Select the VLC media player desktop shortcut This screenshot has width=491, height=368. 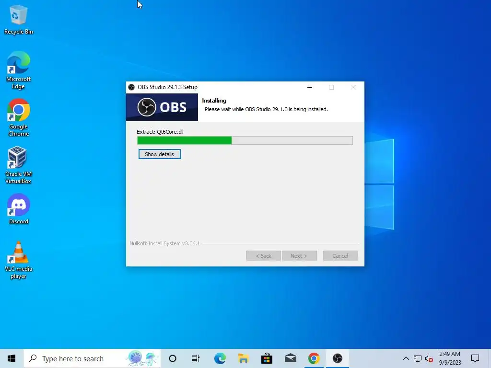click(19, 260)
